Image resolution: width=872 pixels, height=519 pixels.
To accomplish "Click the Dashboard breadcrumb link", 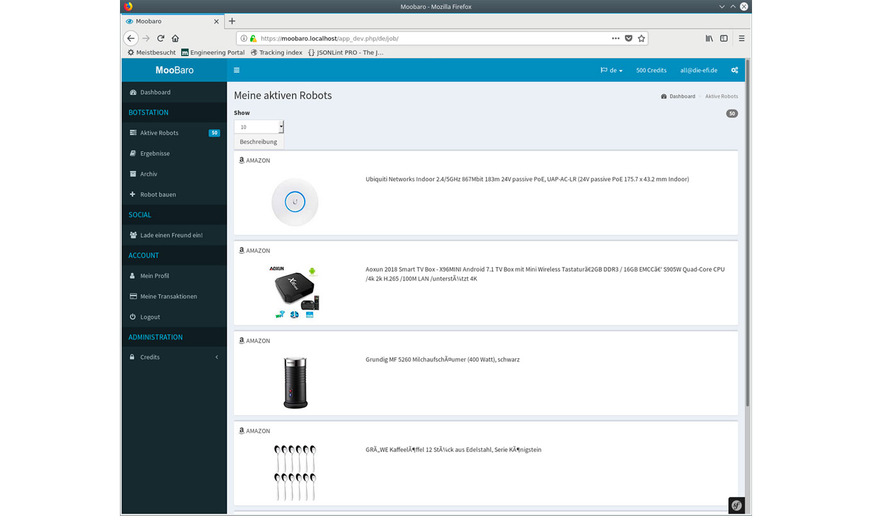I will (x=681, y=96).
